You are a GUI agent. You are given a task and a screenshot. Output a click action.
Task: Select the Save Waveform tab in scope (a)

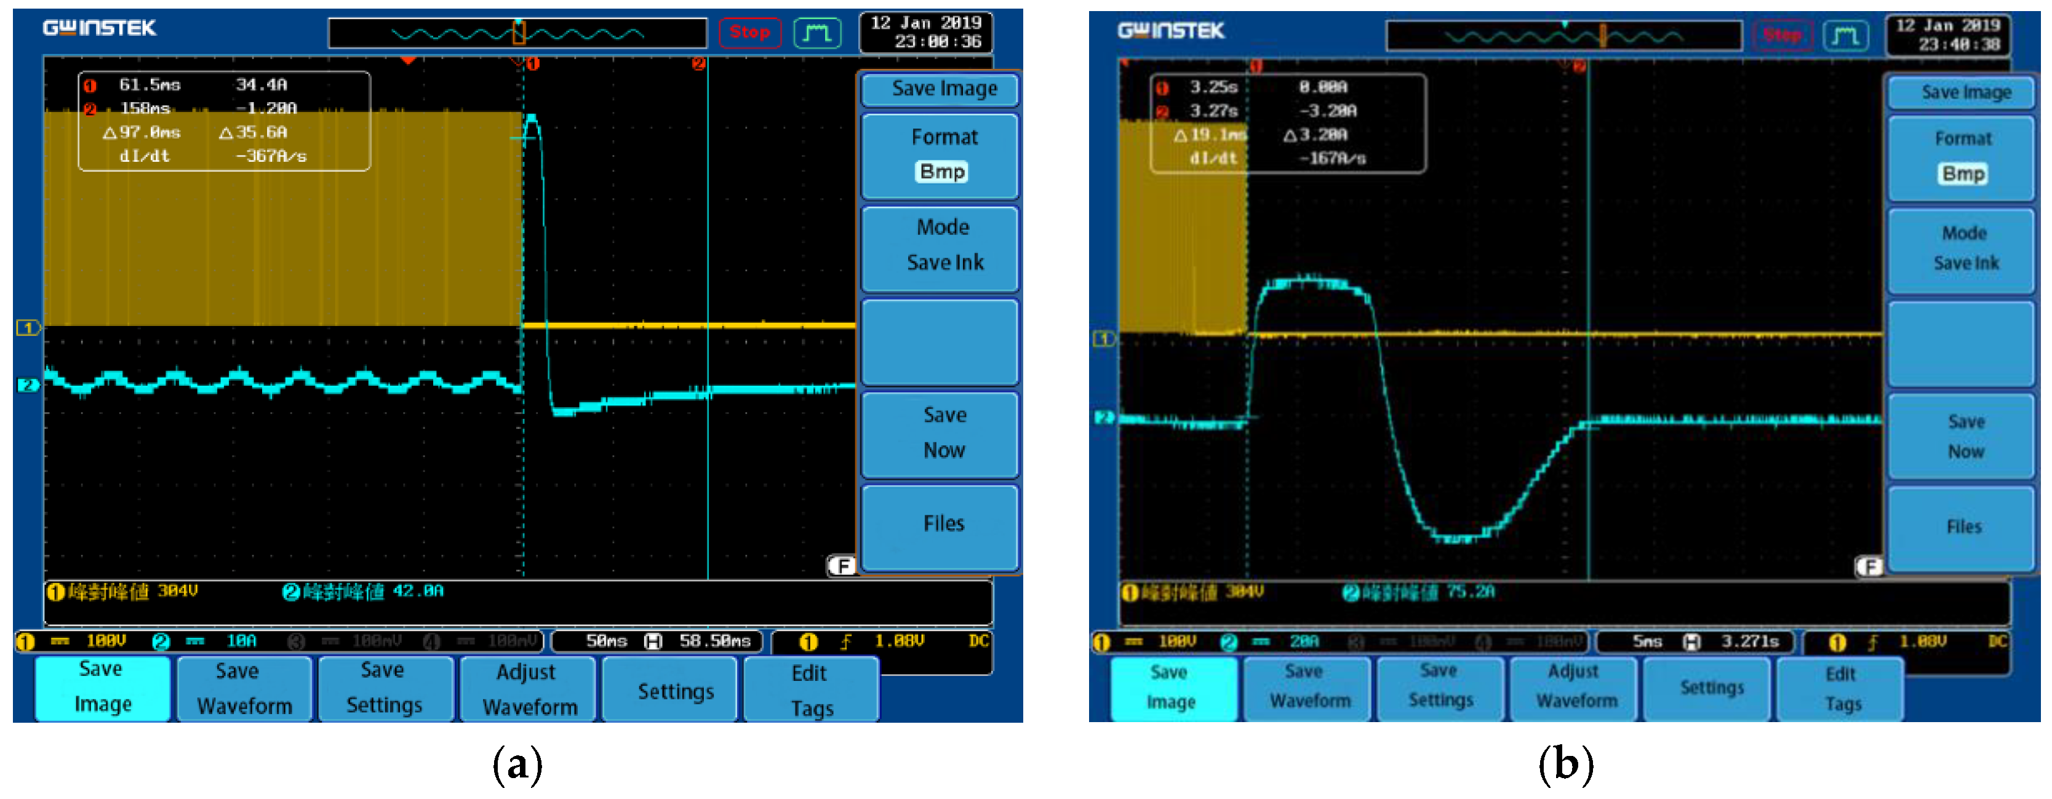pyautogui.click(x=244, y=689)
